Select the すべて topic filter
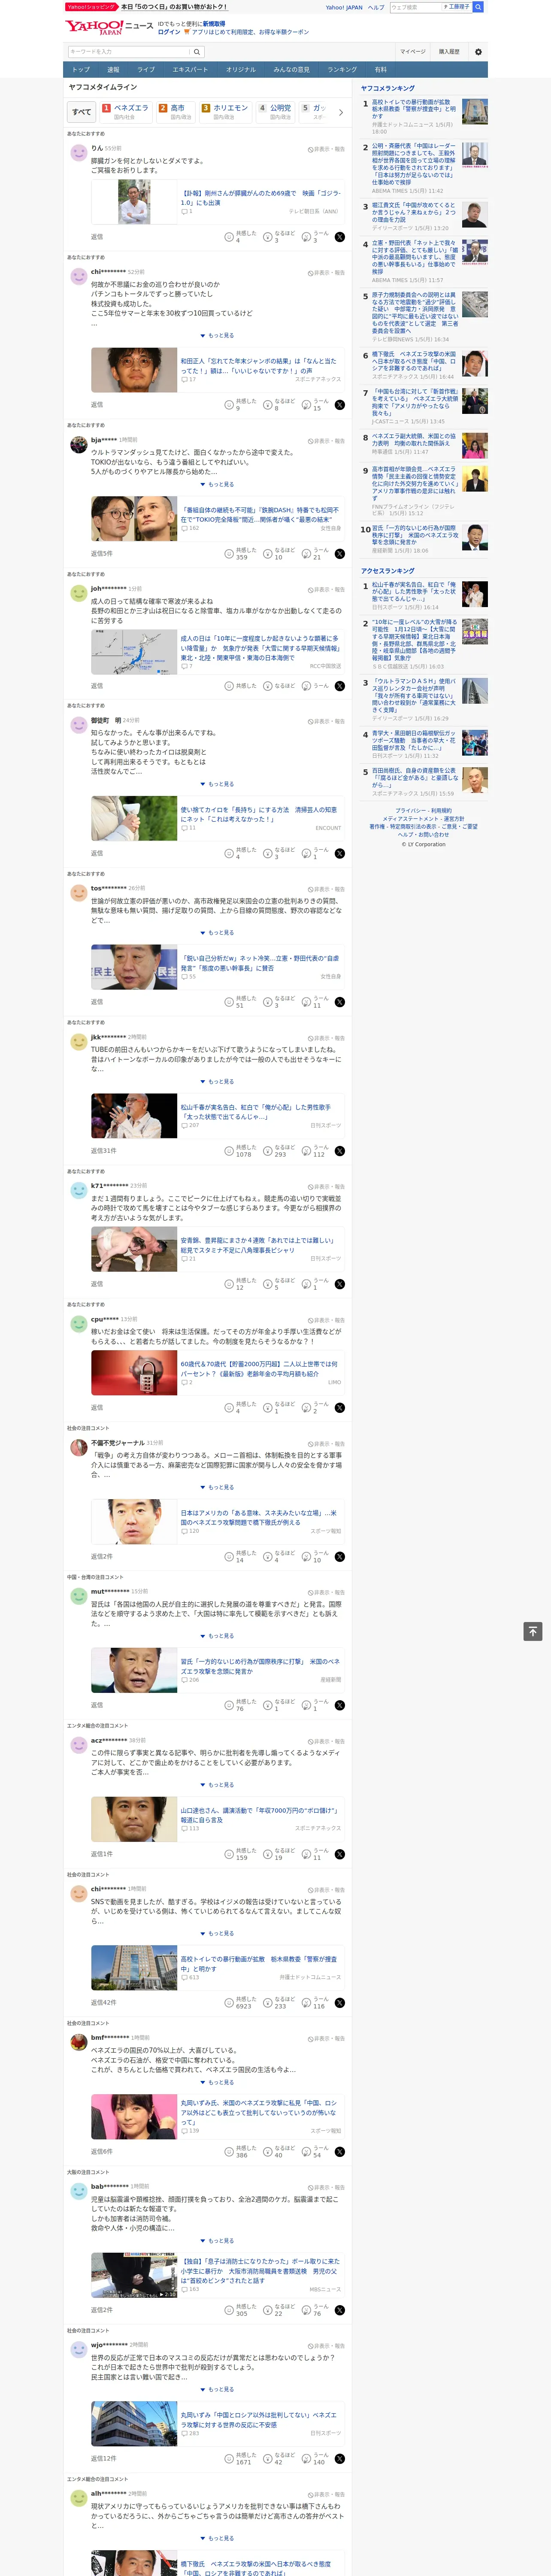551x2576 pixels. (x=82, y=112)
